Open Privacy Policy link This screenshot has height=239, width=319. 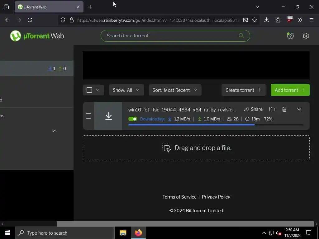[216, 197]
